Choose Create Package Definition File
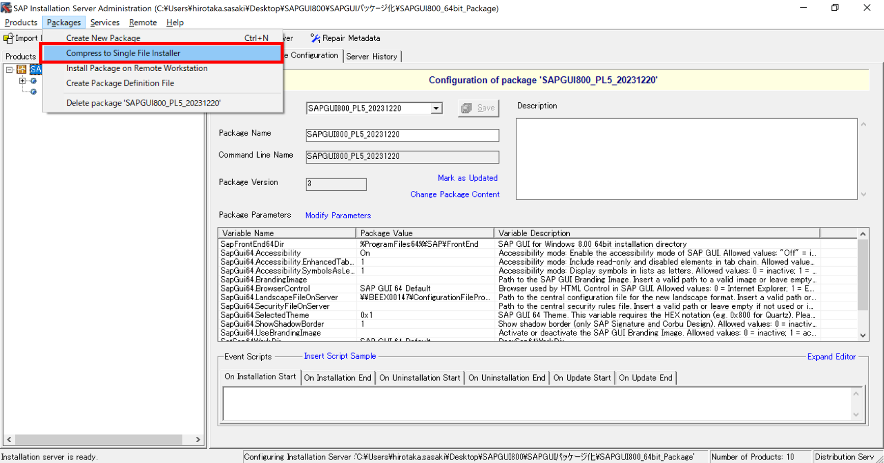 coord(163,83)
